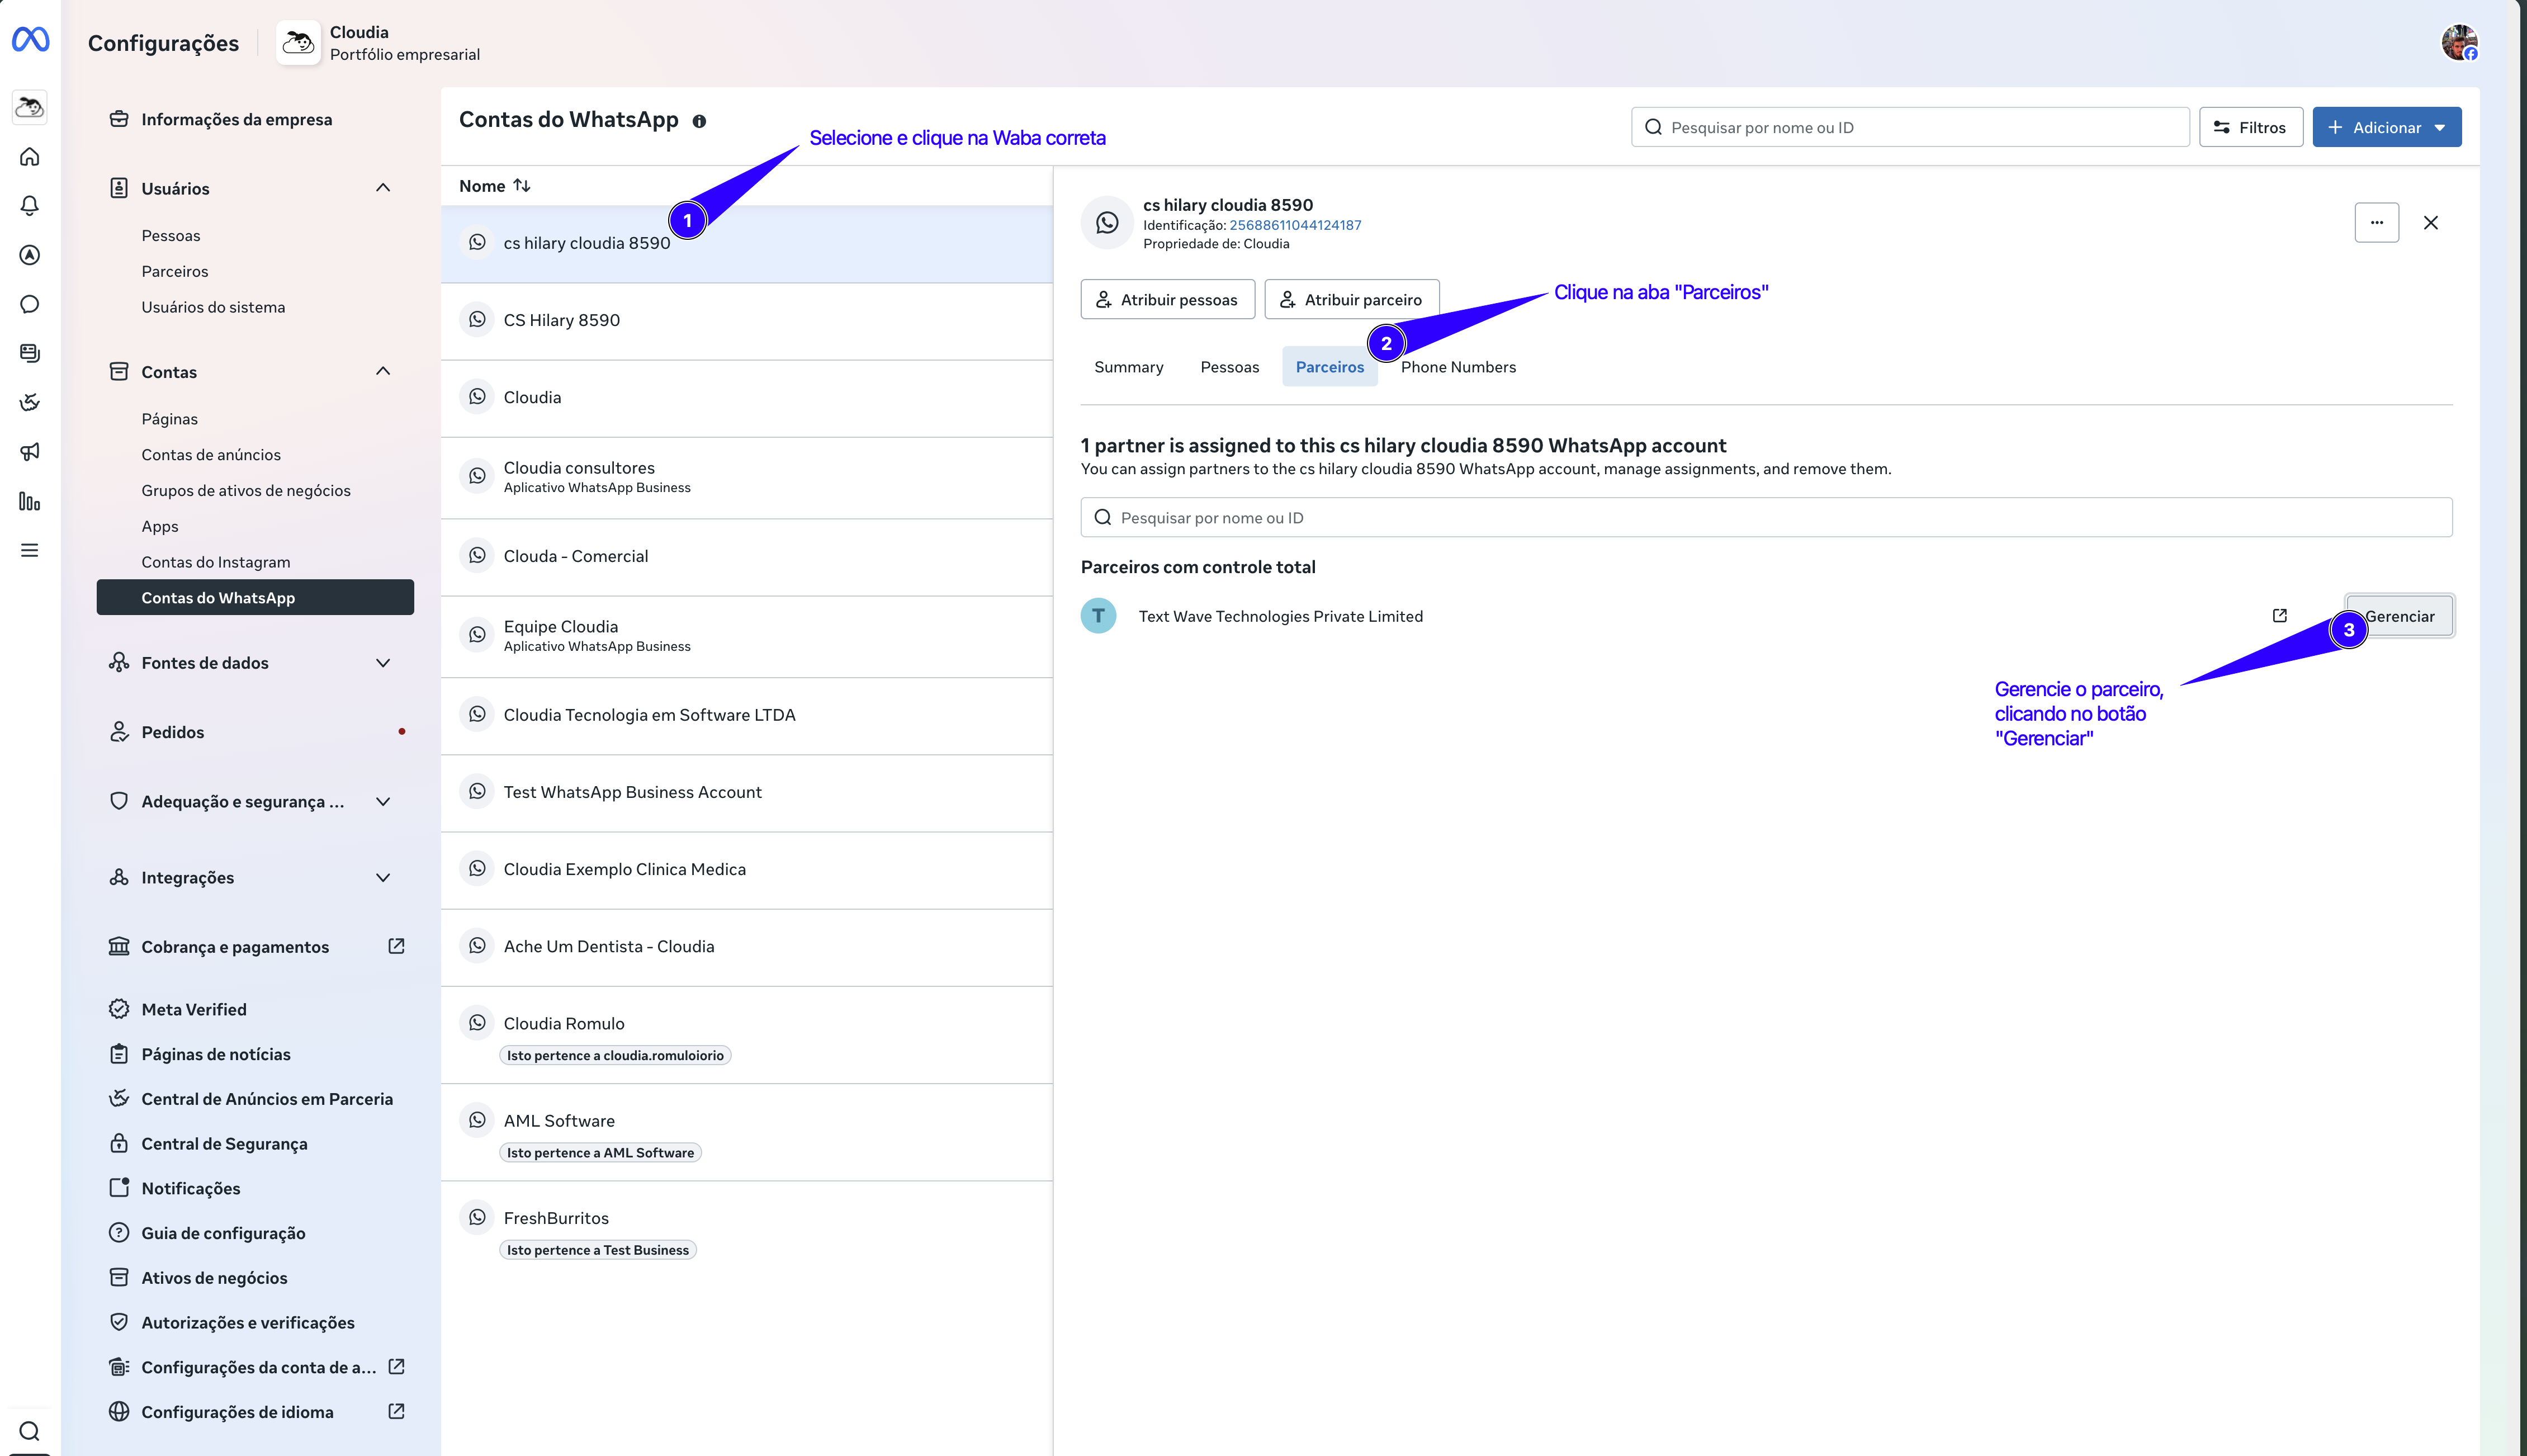Click the info icon beside Contas do WhatsApp

pyautogui.click(x=700, y=121)
